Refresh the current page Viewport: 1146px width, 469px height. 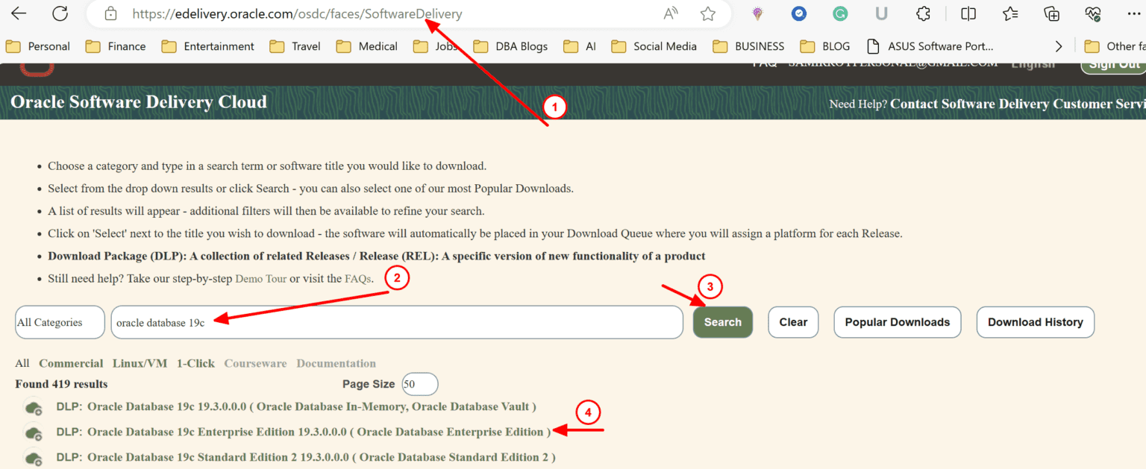60,13
